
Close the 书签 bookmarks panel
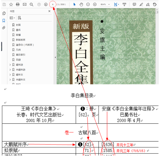pyautogui.click(x=49, y=11)
